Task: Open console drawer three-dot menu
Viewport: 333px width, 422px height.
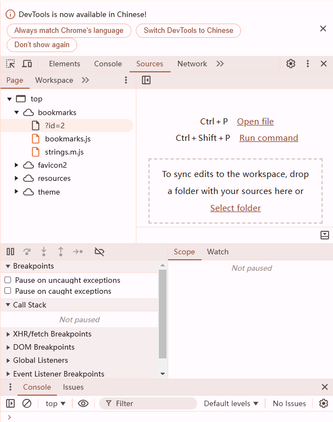Action: pos(10,387)
